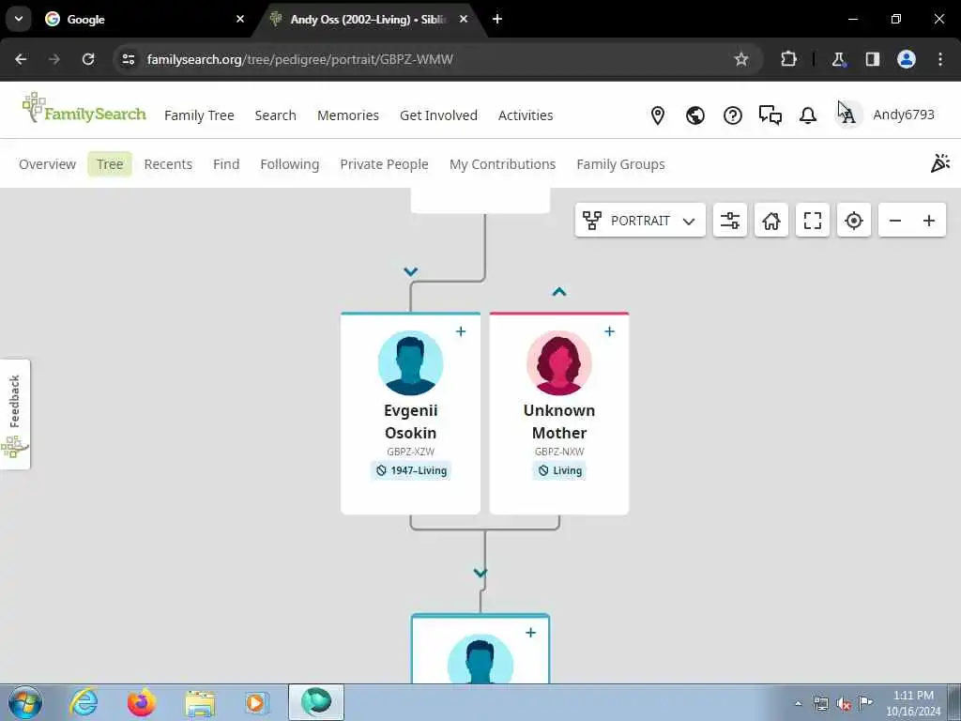The height and width of the screenshot is (721, 961).
Task: Click ID GBPZ-NXW
Action: pyautogui.click(x=559, y=452)
